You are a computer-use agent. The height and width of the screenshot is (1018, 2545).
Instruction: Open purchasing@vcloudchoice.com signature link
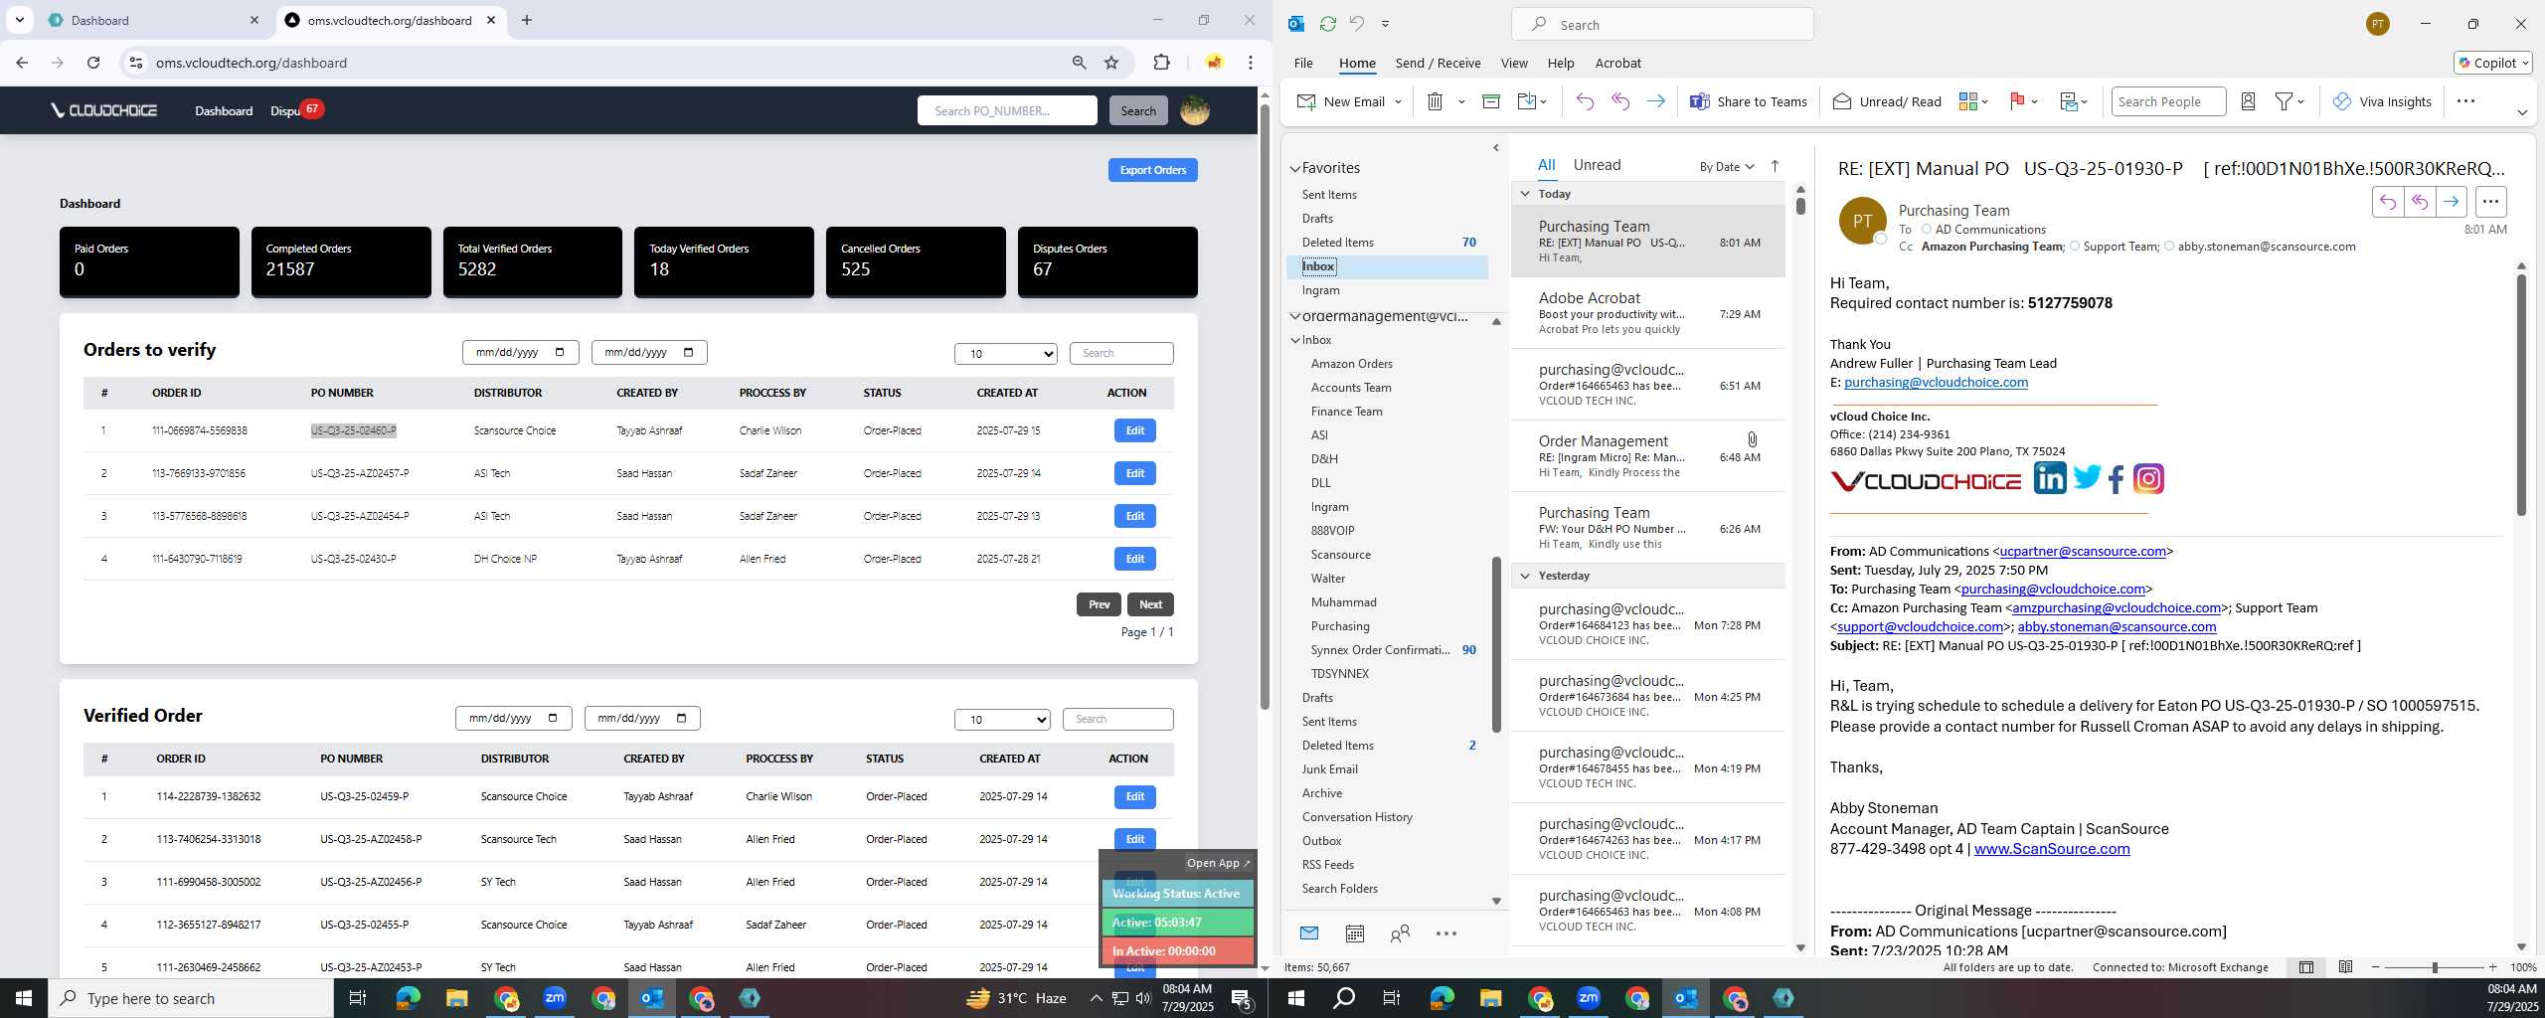(1936, 383)
